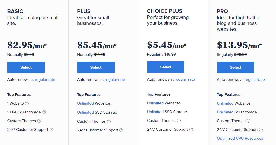Image resolution: width=276 pixels, height=145 pixels.
Task: Open regular rate link under Basic plan
Action: pyautogui.click(x=45, y=80)
